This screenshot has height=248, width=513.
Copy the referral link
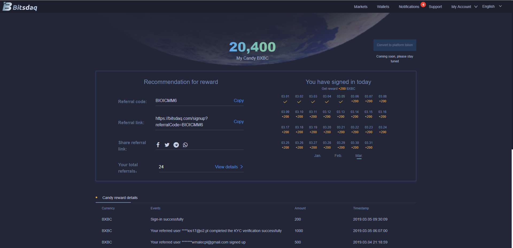point(239,121)
